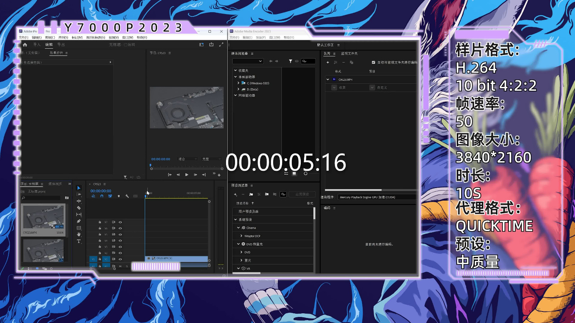Open Program monitor Button Editor plus
575x323 pixels.
click(219, 175)
